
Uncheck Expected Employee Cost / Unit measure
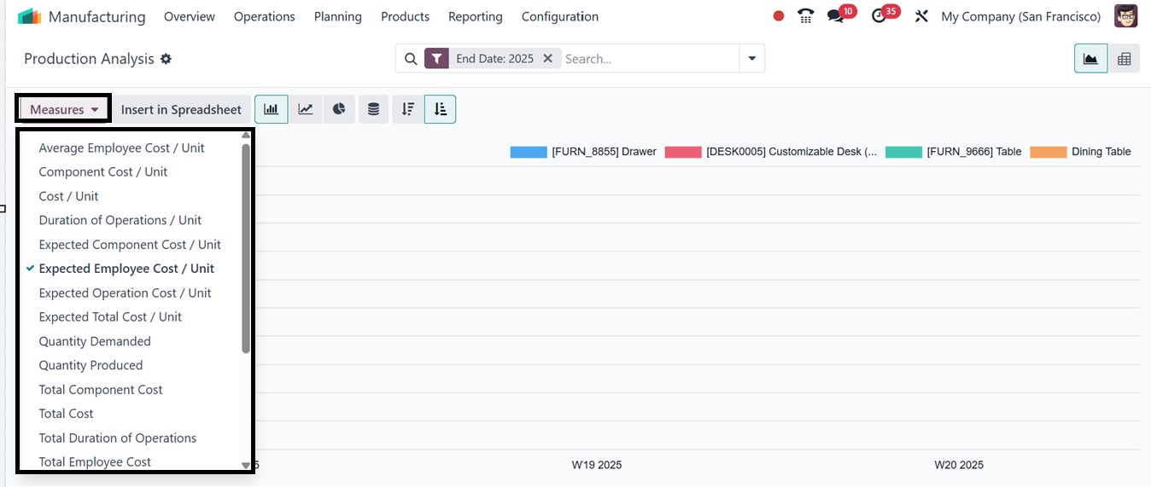[x=126, y=269]
